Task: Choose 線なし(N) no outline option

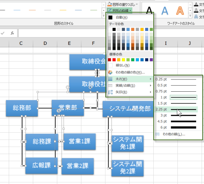Action: [x=130, y=65]
